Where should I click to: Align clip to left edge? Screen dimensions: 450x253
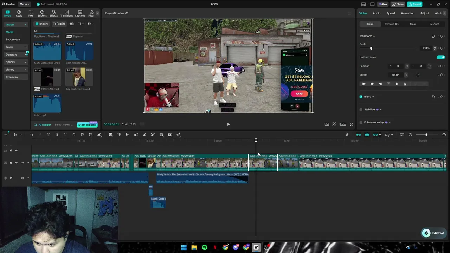pyautogui.click(x=364, y=84)
